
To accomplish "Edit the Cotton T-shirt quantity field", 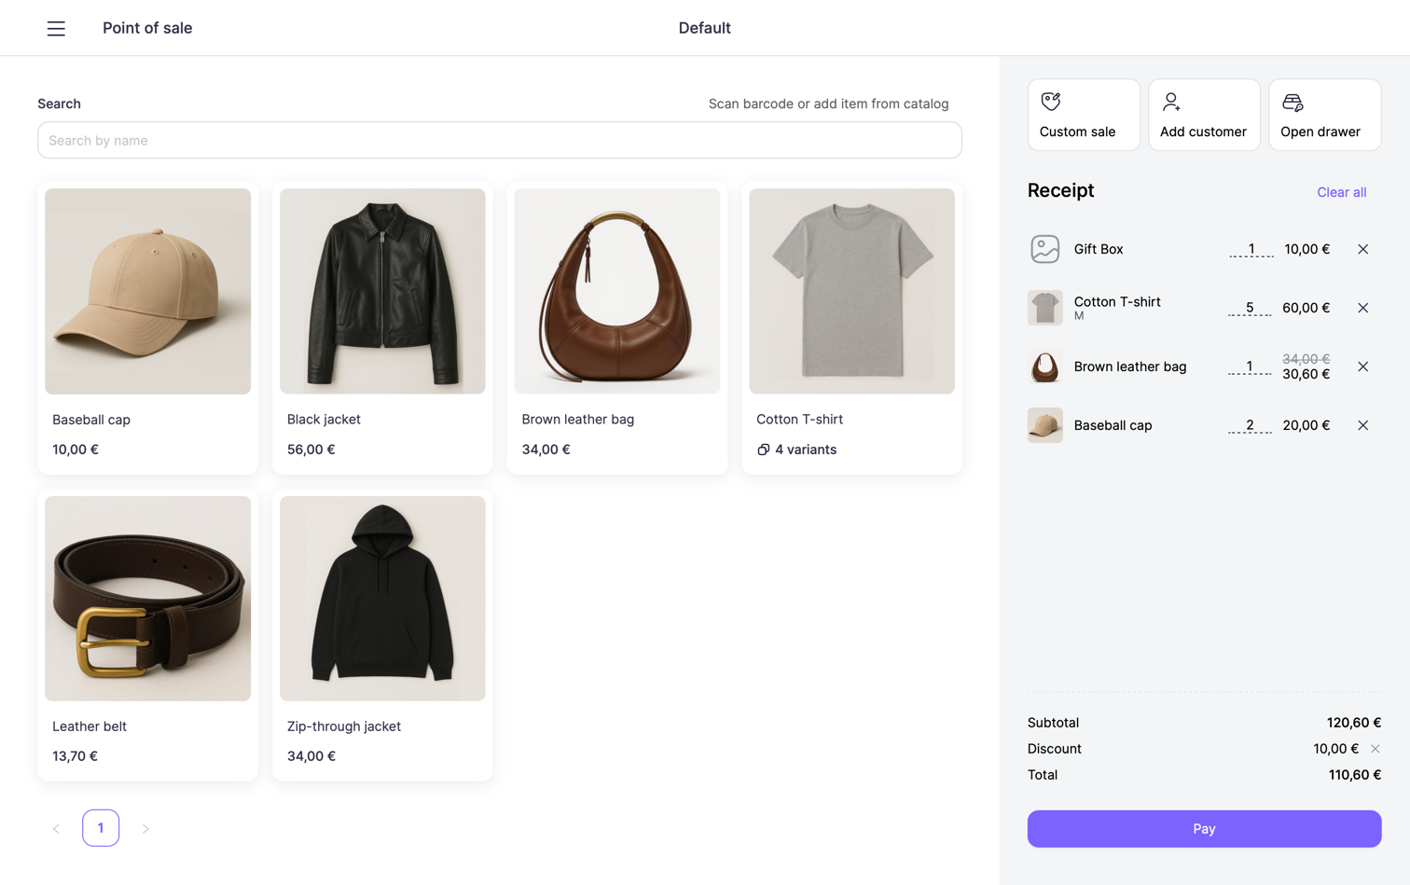I will 1250,308.
